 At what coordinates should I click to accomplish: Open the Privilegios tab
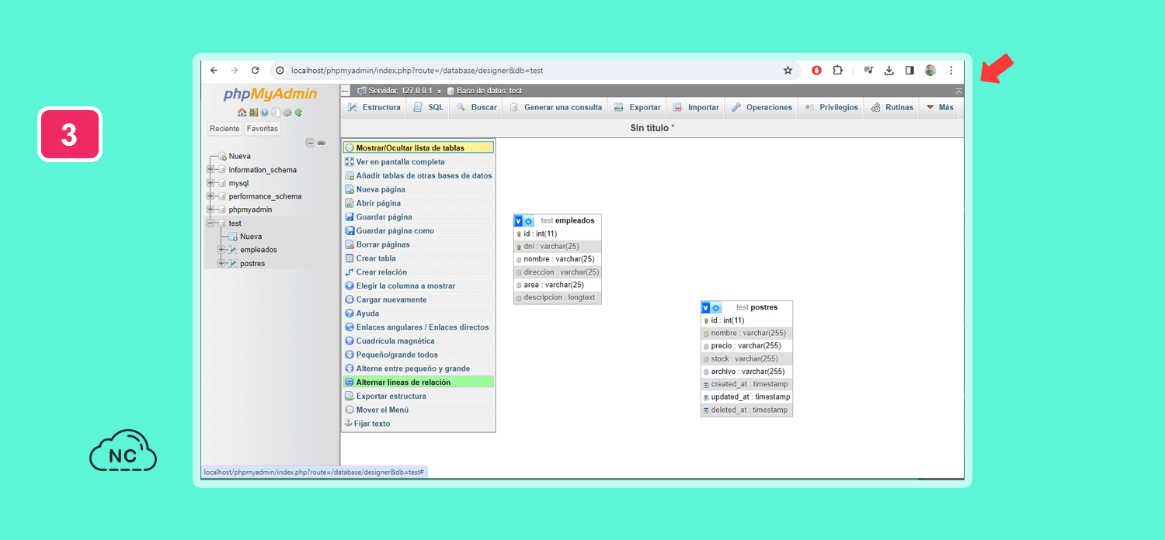pos(830,107)
